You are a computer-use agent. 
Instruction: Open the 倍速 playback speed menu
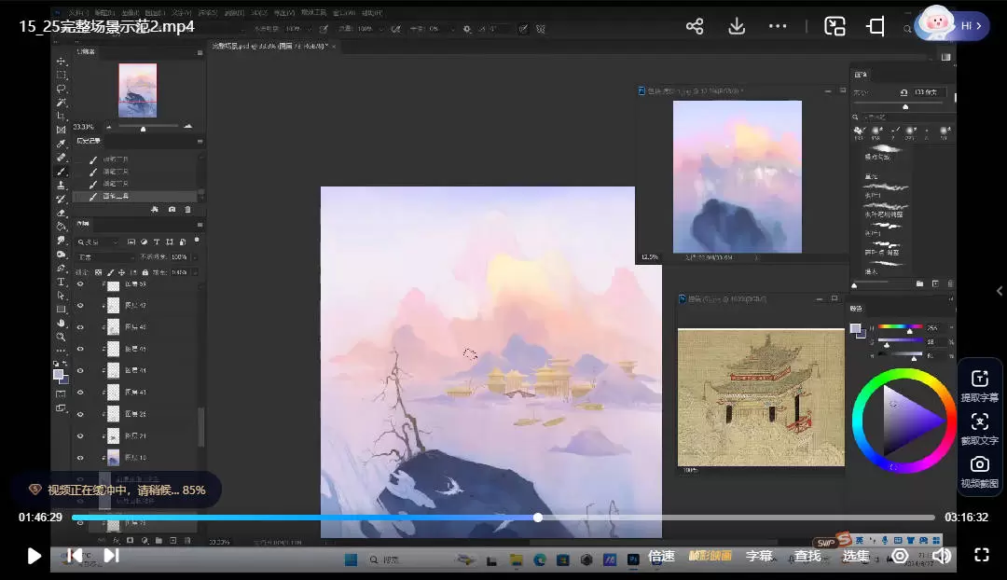pyautogui.click(x=661, y=556)
